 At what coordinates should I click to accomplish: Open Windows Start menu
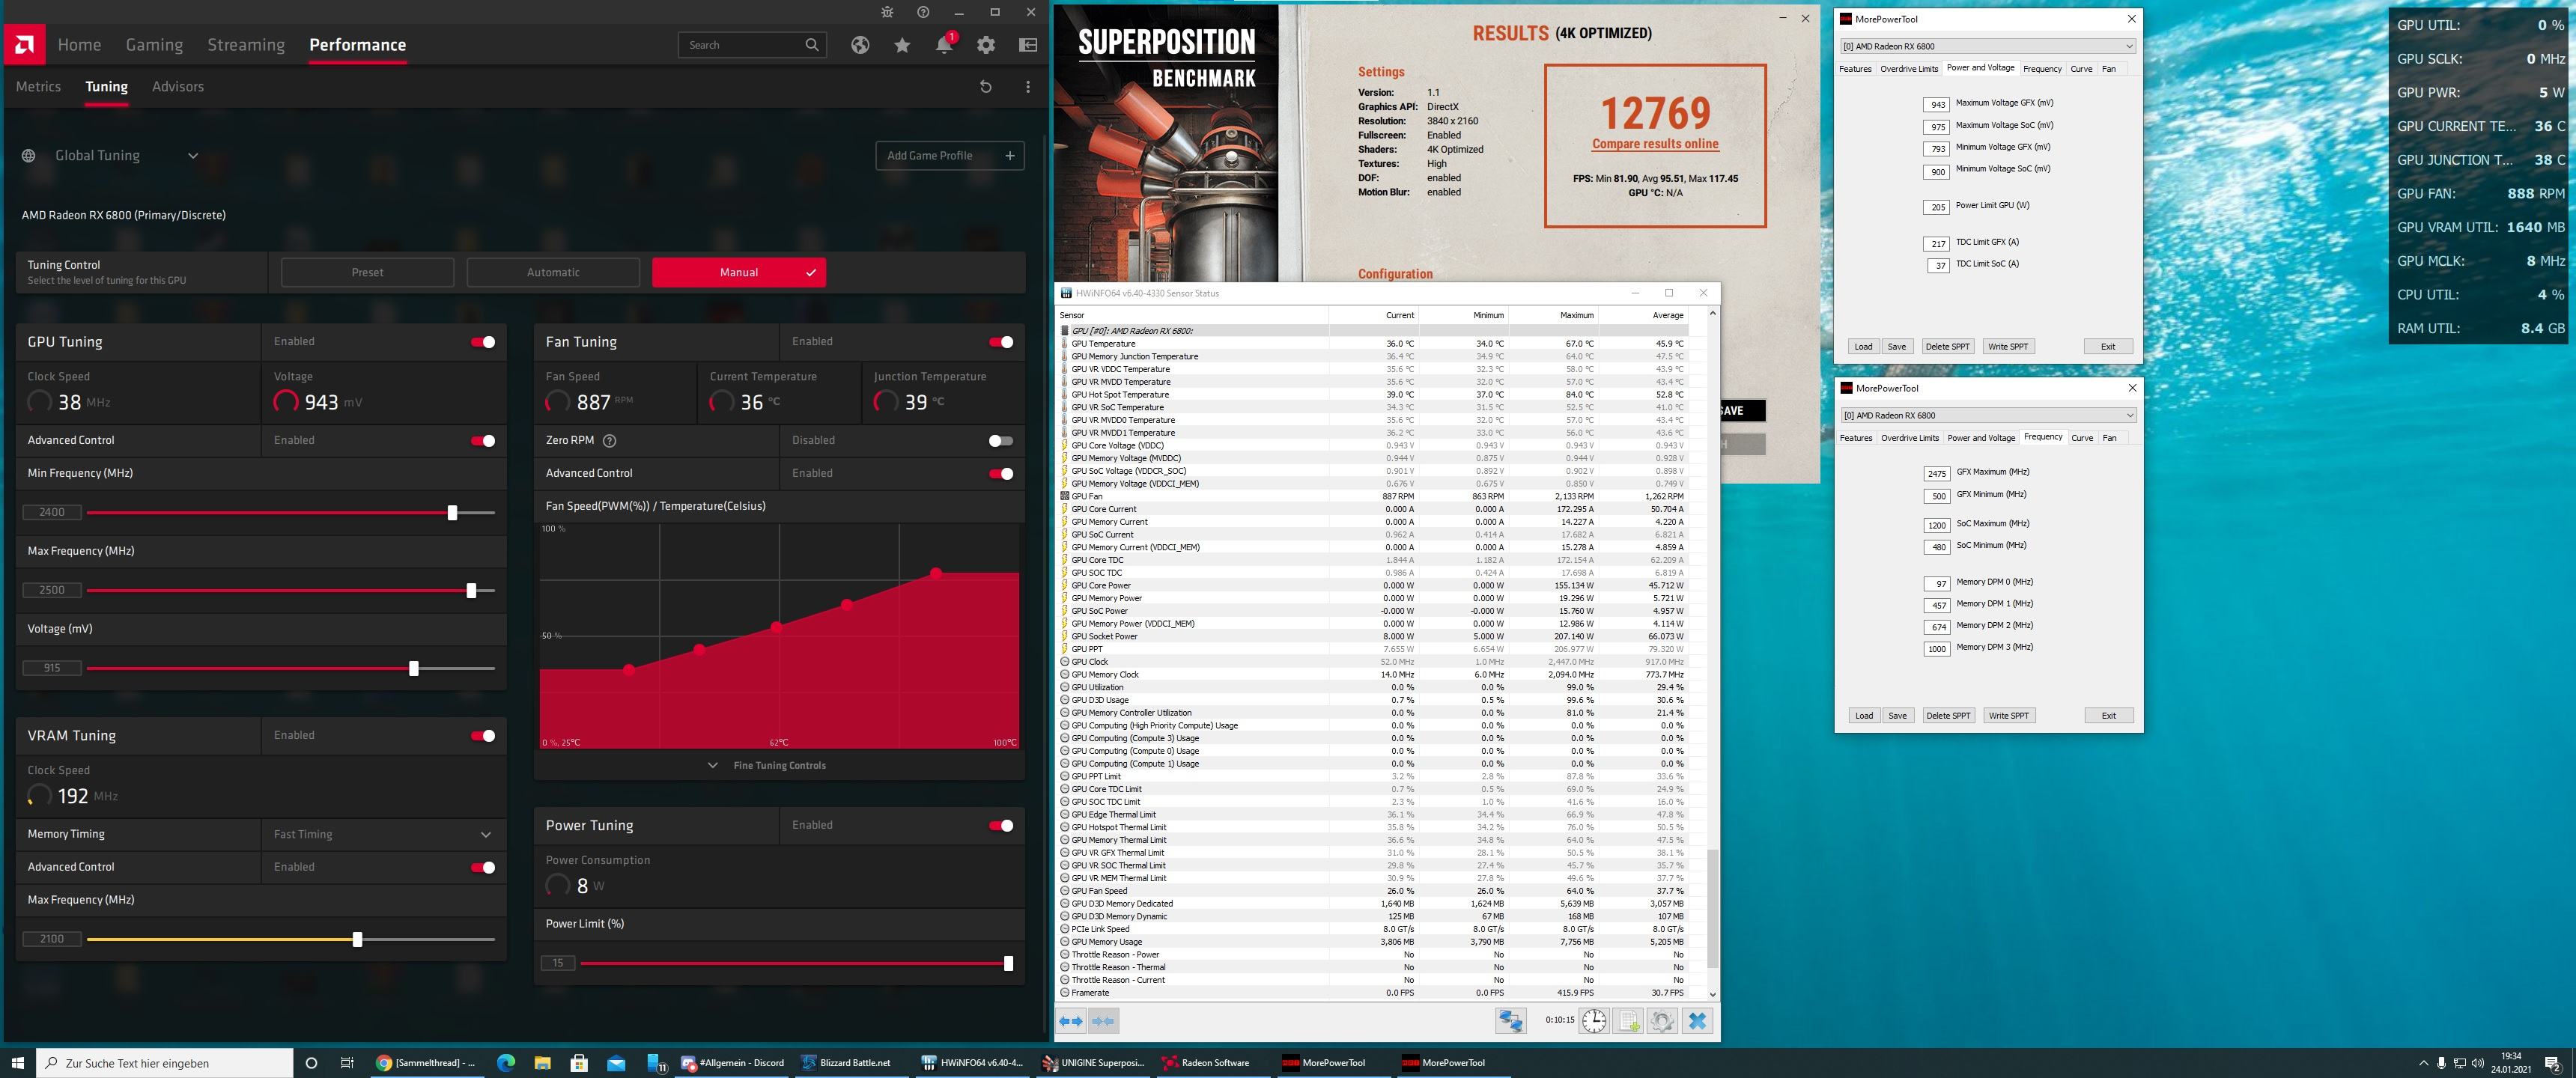(17, 1063)
